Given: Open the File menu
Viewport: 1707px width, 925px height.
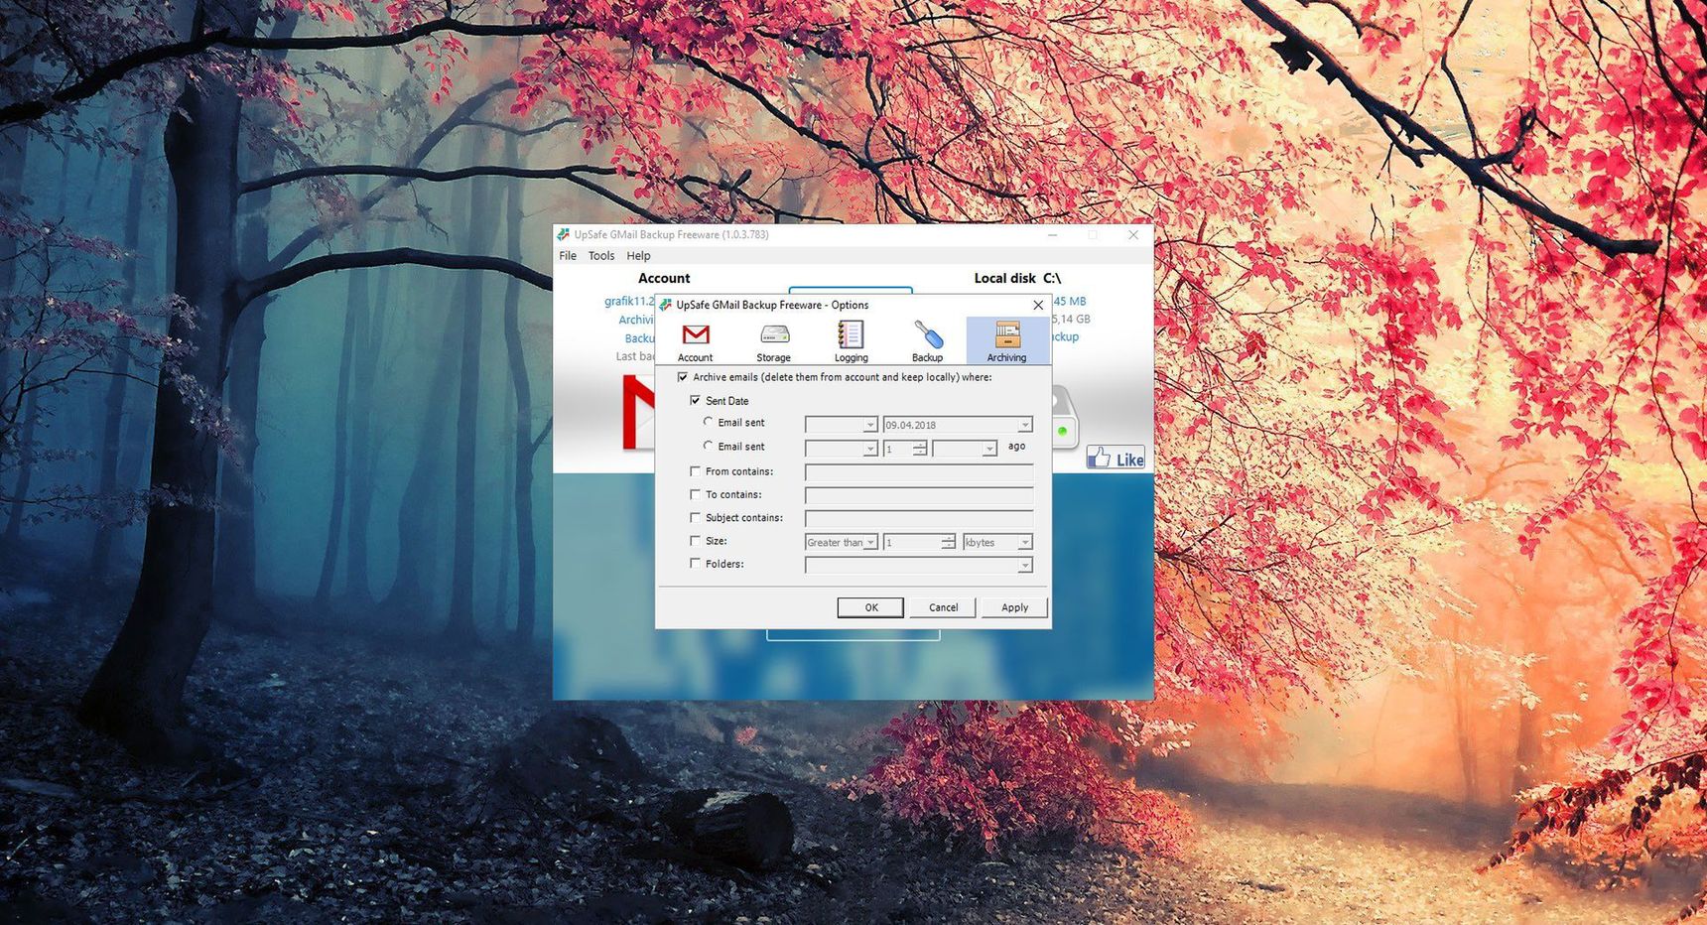Looking at the screenshot, I should [568, 256].
